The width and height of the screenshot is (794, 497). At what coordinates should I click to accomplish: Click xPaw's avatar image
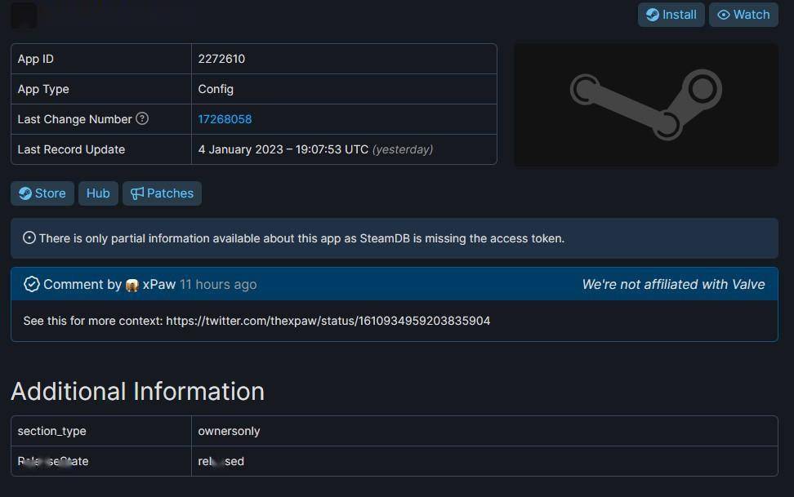[x=132, y=285]
